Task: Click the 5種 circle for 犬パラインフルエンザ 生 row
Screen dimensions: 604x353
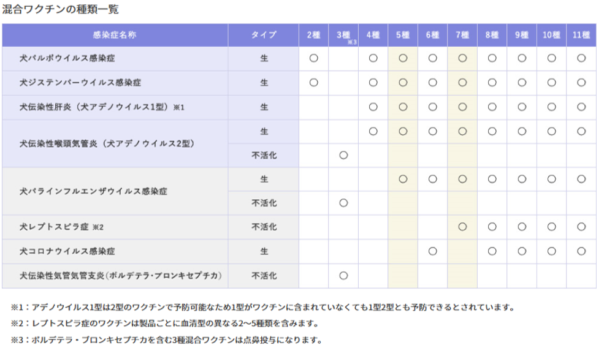Action: point(403,179)
